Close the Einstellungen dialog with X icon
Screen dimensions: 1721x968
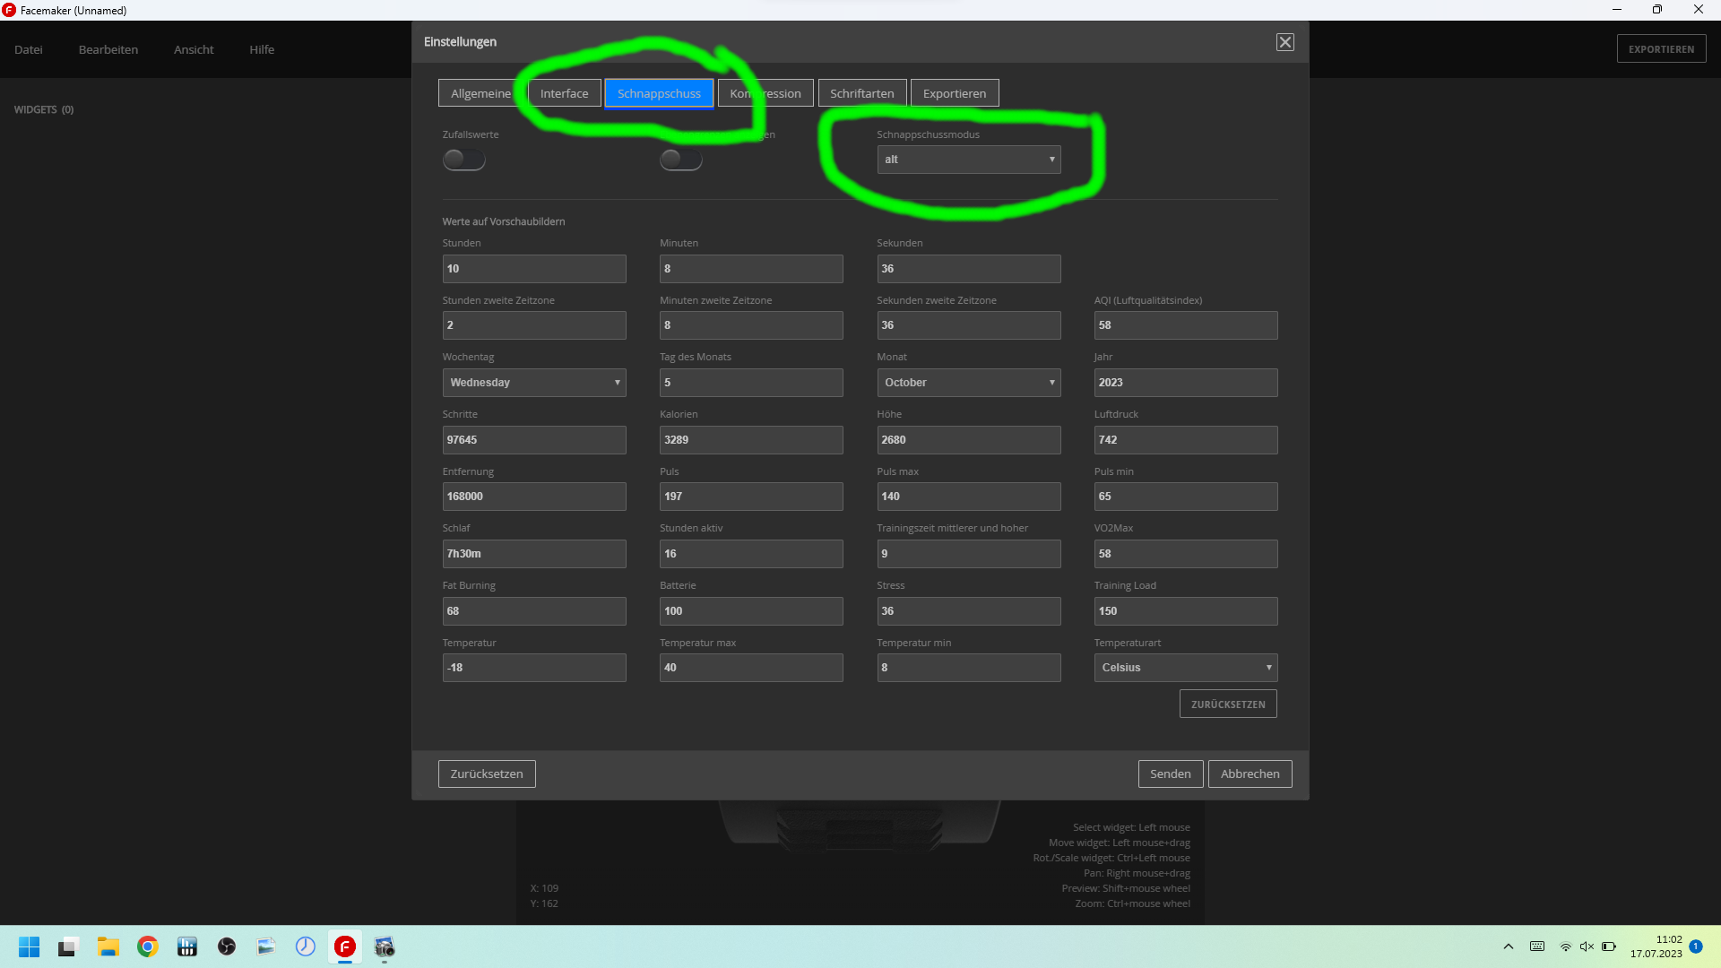click(x=1284, y=42)
